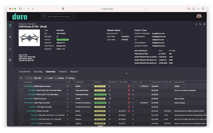Open the Safari sidebar dropdown arrow
The height and width of the screenshot is (133, 213).
pos(24,9)
